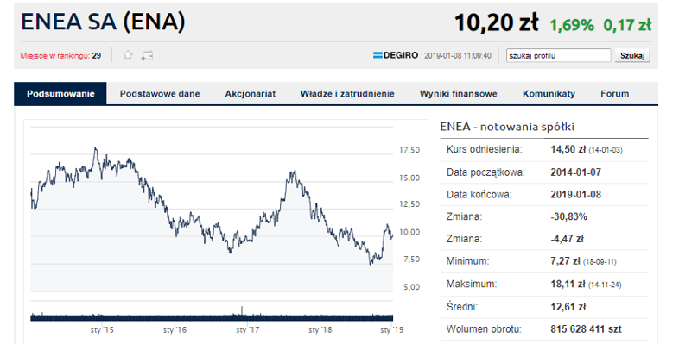Click the Szukaj button

632,55
